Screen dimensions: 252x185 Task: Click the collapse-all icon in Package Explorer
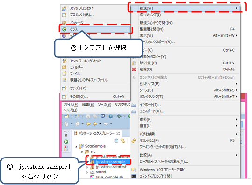(x=116, y=141)
